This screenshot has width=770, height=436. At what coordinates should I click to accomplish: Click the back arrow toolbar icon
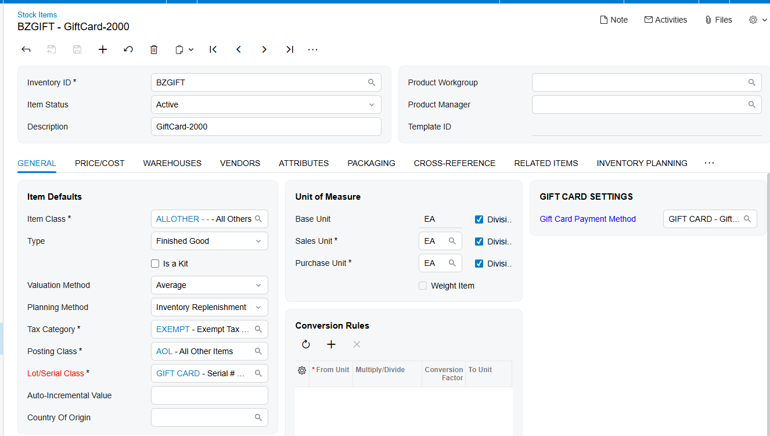click(26, 49)
